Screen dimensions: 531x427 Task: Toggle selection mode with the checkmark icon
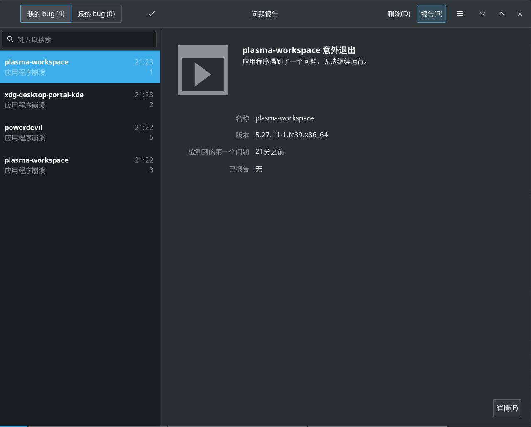click(152, 14)
